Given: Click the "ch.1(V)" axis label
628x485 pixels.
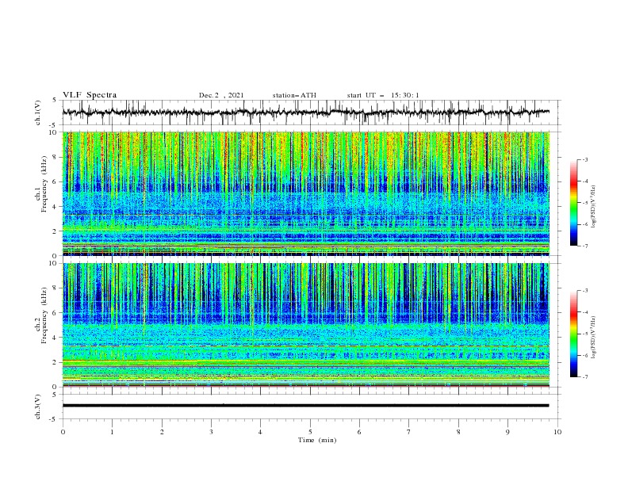Looking at the screenshot, I should tap(38, 113).
